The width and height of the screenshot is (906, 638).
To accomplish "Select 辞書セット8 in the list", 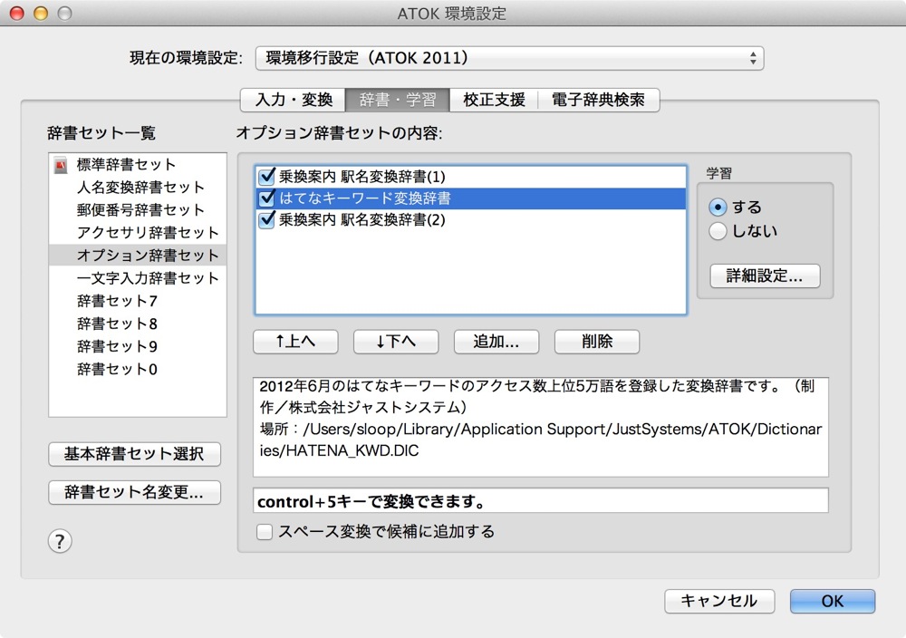I will (x=138, y=324).
